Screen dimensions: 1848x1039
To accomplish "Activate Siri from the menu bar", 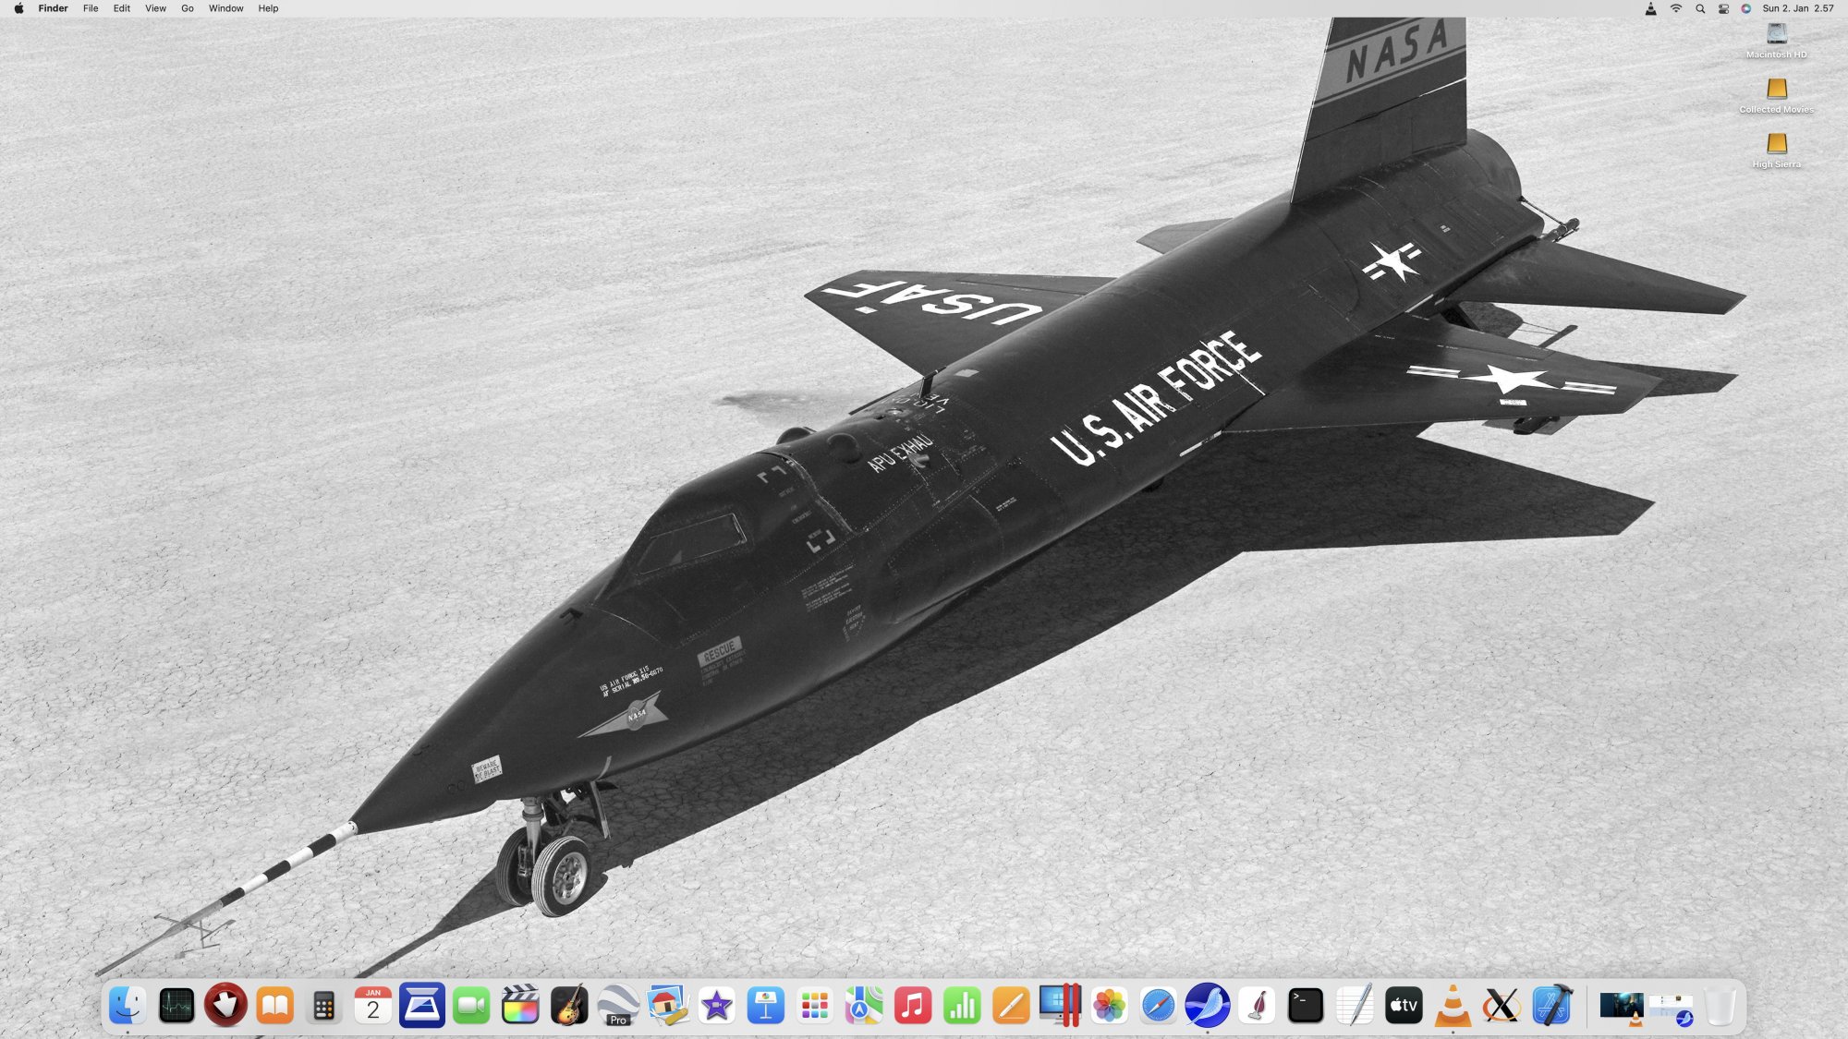I will point(1746,8).
